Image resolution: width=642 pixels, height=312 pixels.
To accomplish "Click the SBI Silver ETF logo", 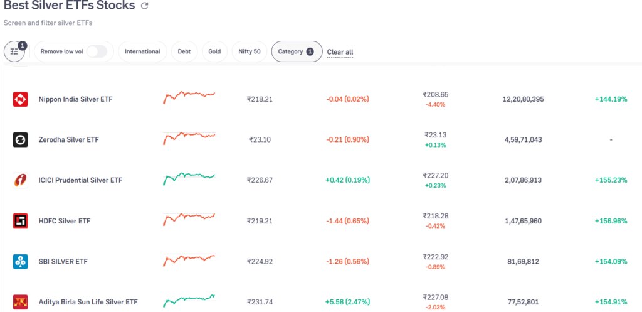I will click(x=20, y=262).
